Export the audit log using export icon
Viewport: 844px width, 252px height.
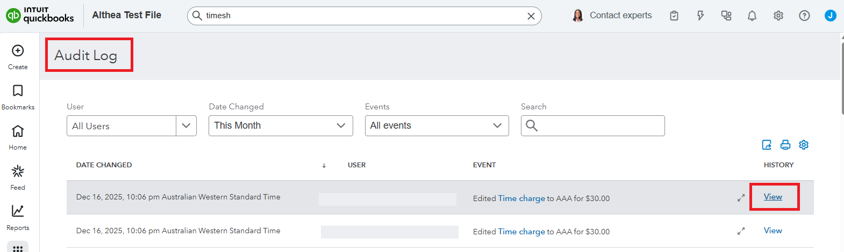point(767,145)
